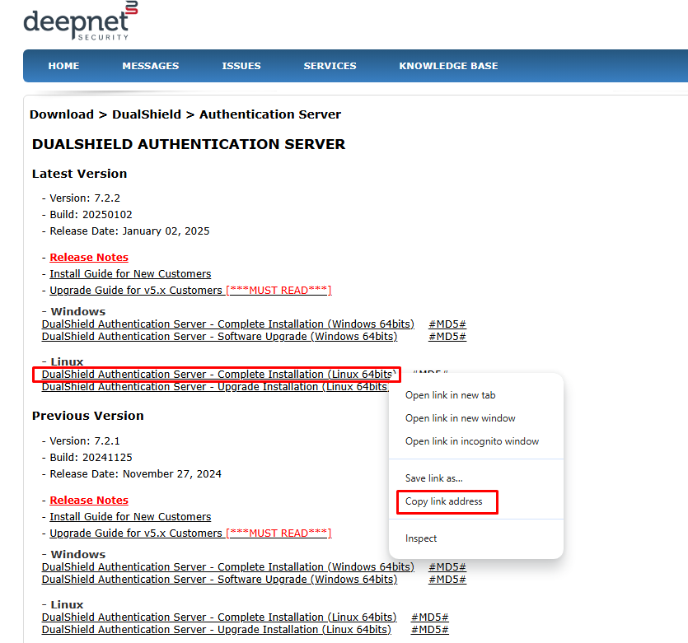
Task: Open latest version Upgrade Guide for v5.x Customers
Action: [136, 291]
